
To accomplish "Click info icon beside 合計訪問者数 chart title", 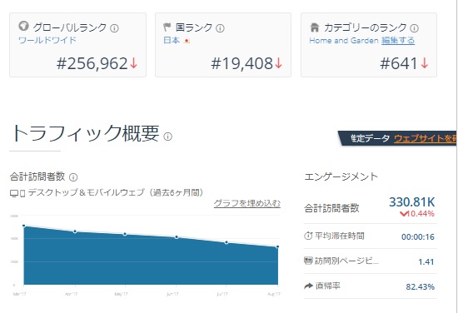I will click(73, 177).
